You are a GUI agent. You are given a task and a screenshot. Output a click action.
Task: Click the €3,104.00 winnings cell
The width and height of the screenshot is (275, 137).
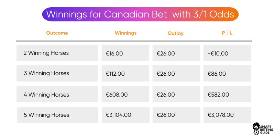click(125, 115)
